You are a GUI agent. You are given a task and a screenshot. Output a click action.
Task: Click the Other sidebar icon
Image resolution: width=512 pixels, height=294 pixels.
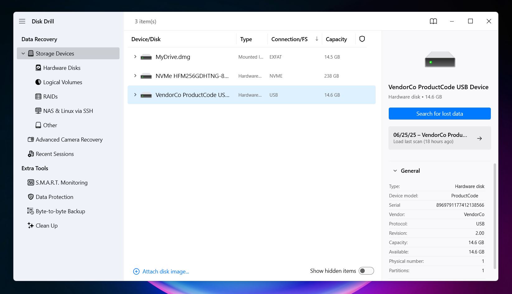38,125
